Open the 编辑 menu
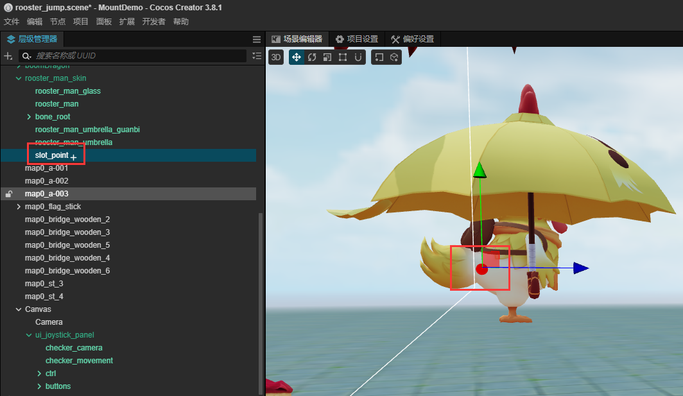683x396 pixels. [x=35, y=22]
